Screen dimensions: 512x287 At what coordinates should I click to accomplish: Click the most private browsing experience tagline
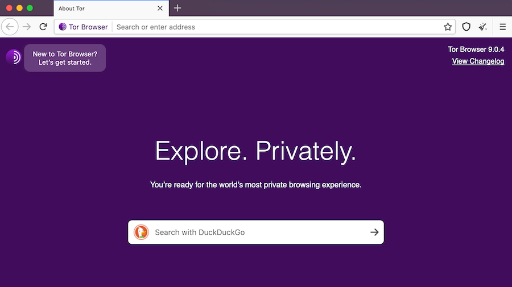(x=255, y=185)
